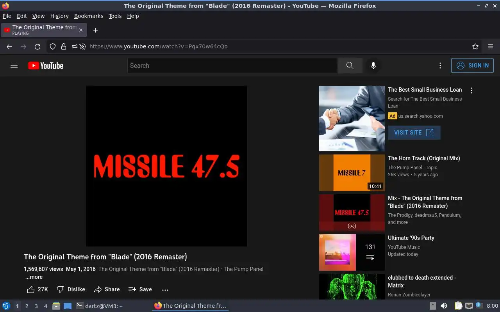Open the Best Small Business Loan ad thumbnail
This screenshot has height=312, width=500.
tap(352, 119)
